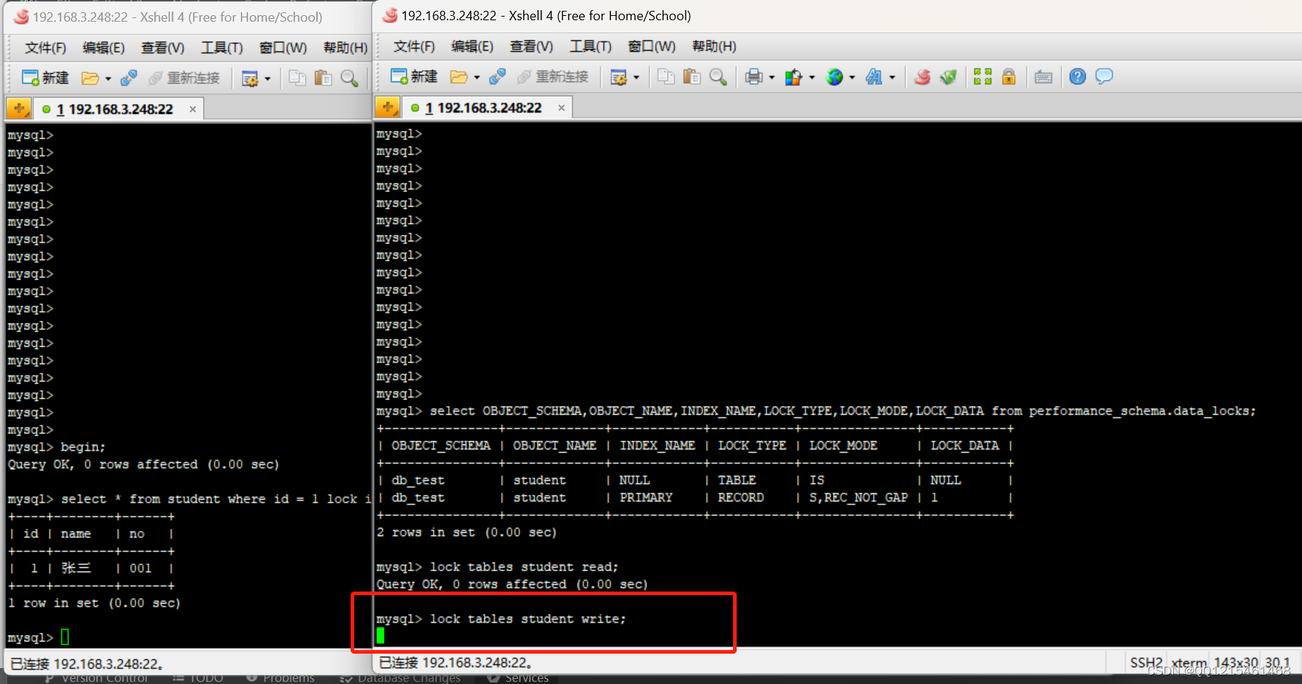
Task: Click the open folder icon in left window
Action: pyautogui.click(x=90, y=78)
